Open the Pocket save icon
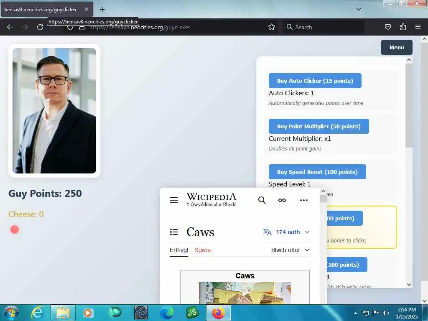 tap(387, 27)
